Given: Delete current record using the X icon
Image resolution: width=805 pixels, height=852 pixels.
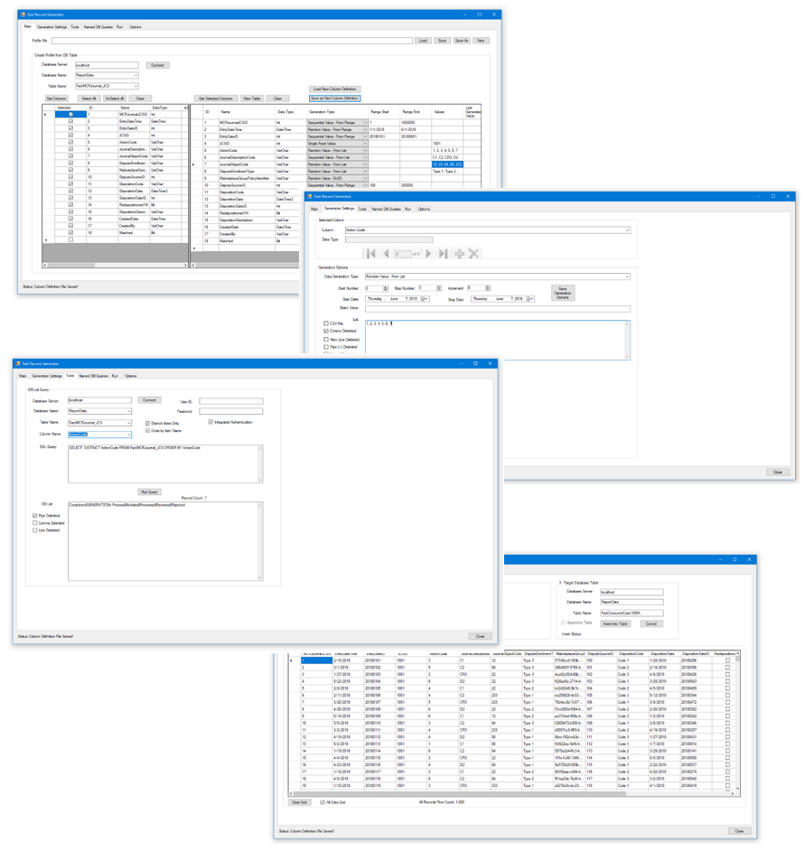Looking at the screenshot, I should (474, 253).
